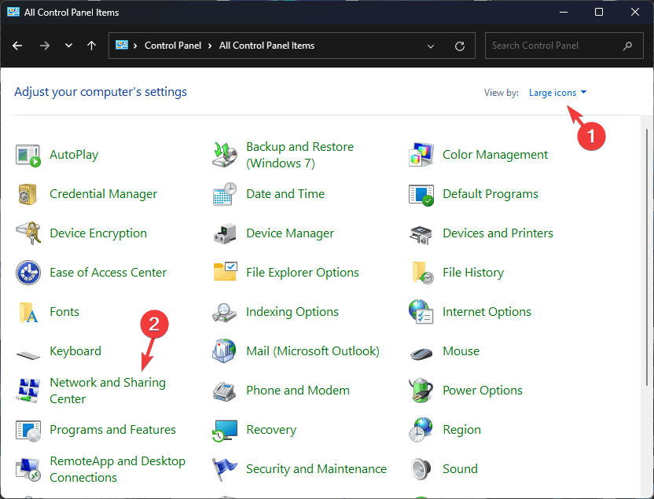Go back with the Back arrow
Image resolution: width=654 pixels, height=499 pixels.
coord(17,46)
